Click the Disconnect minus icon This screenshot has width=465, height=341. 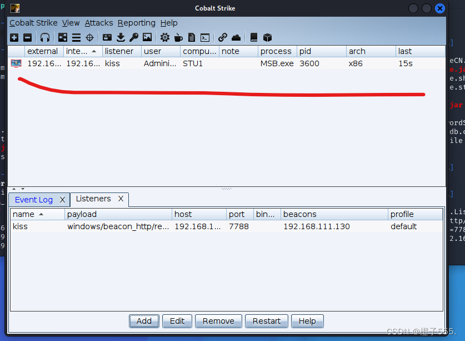coord(28,37)
